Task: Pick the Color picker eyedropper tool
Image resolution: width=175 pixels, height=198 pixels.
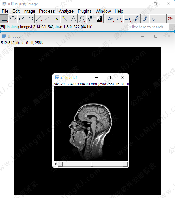Action: pos(100,19)
